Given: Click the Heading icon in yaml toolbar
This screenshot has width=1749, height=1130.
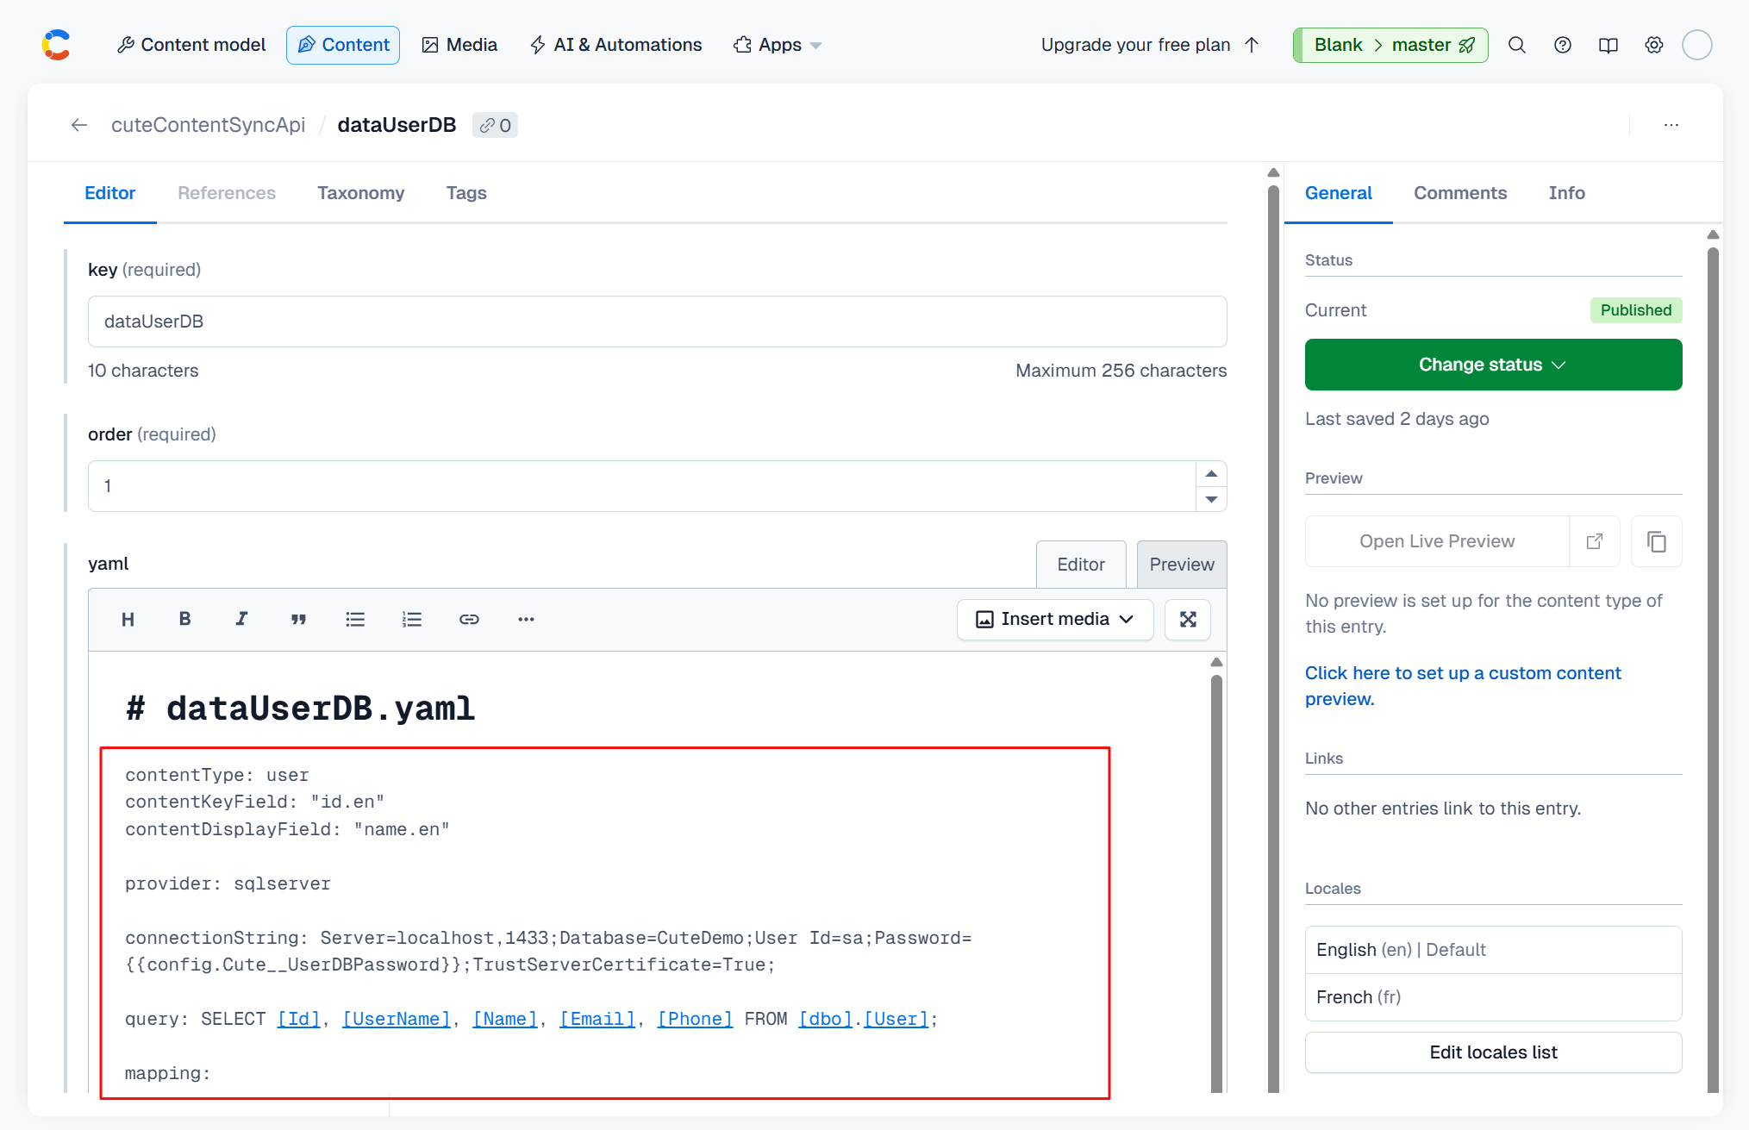Looking at the screenshot, I should tap(128, 619).
